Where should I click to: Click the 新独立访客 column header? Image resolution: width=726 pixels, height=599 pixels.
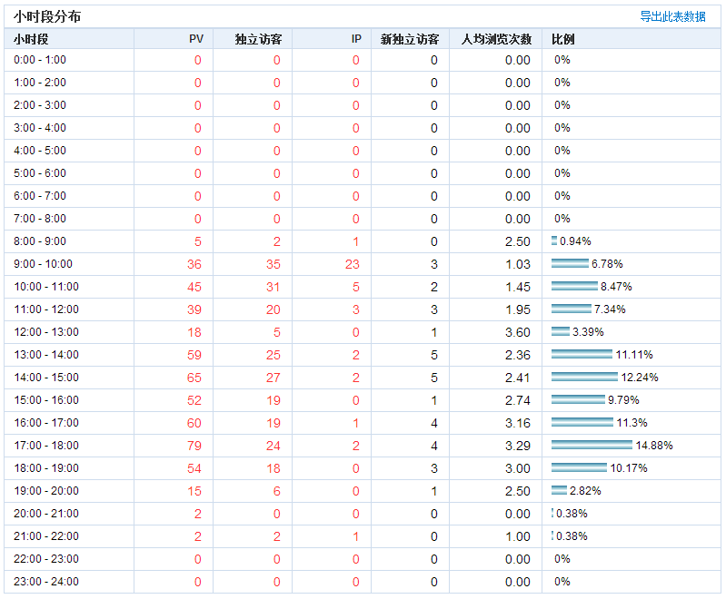pyautogui.click(x=410, y=39)
